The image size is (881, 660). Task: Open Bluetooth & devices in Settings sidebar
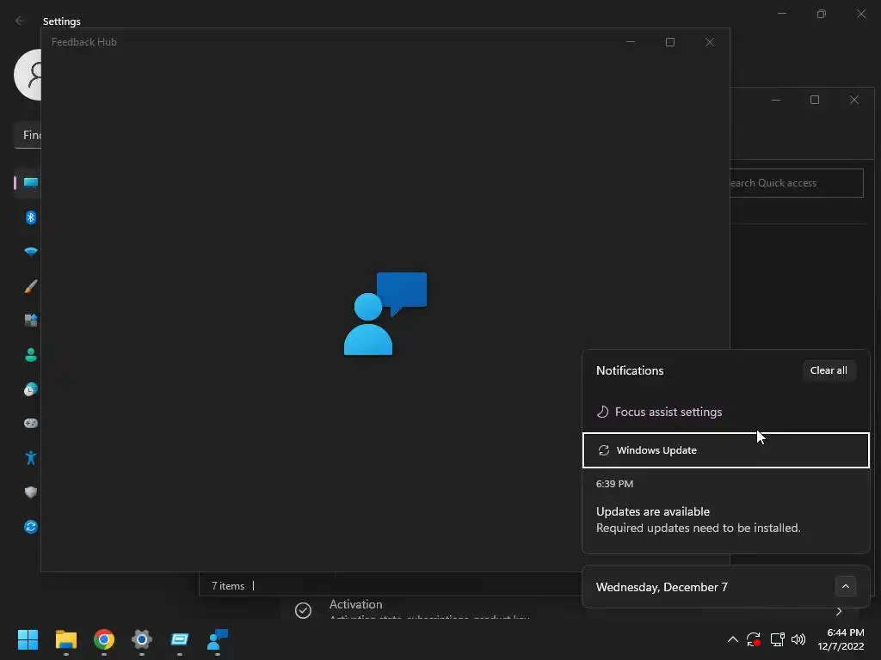[31, 217]
